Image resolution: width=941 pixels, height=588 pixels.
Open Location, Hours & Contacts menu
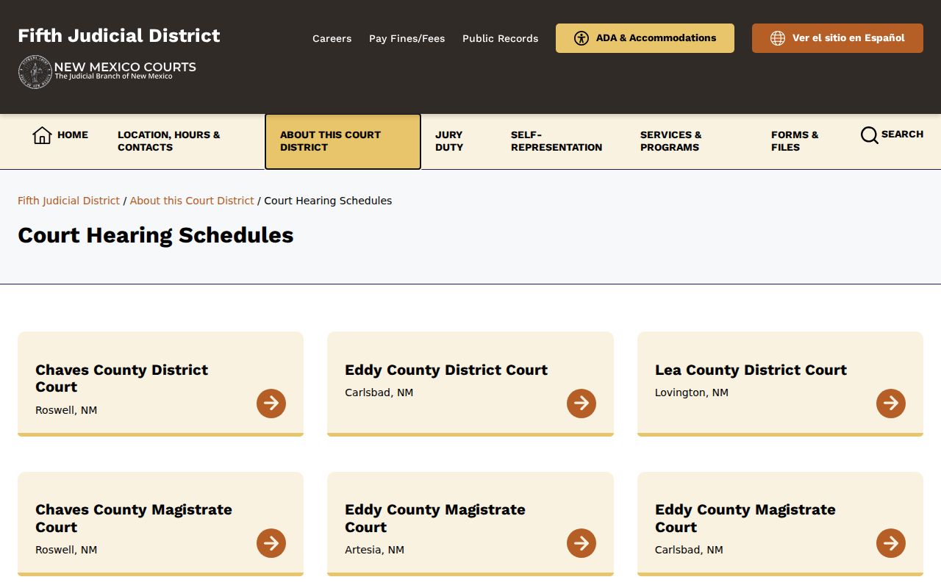coord(169,141)
